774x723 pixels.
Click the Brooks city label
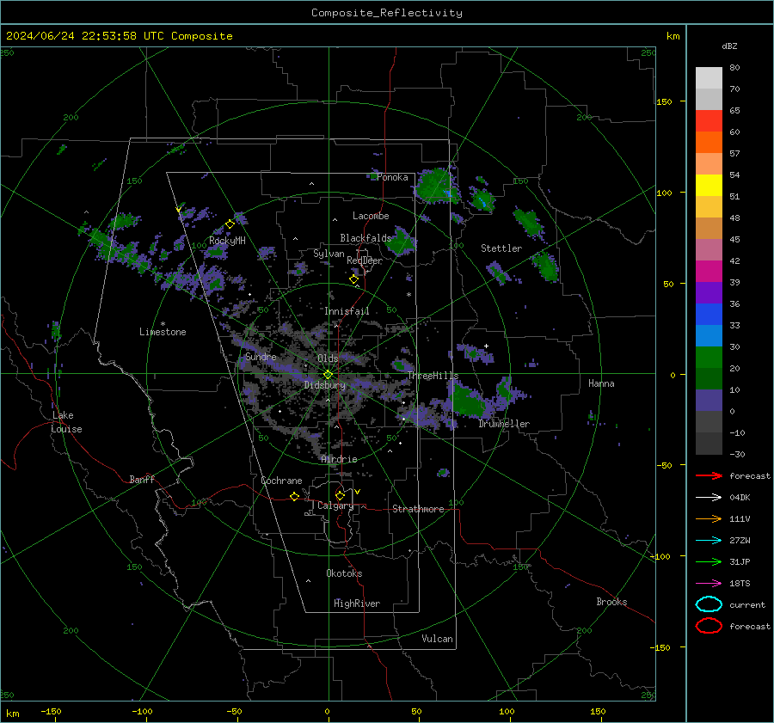click(x=611, y=602)
